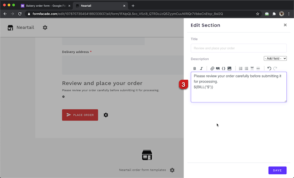
Task: Select the Neartail browser tab
Action: [x=99, y=6]
